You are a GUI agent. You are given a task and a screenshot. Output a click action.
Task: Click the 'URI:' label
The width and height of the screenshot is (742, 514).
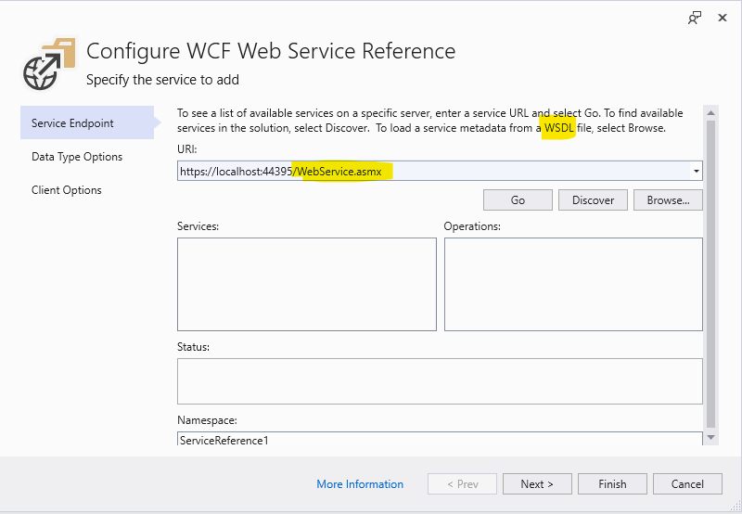(x=187, y=149)
